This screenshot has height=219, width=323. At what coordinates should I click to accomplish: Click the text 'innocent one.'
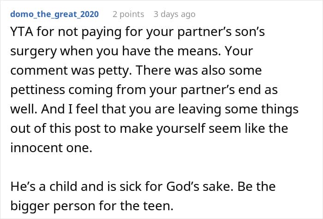(x=51, y=148)
